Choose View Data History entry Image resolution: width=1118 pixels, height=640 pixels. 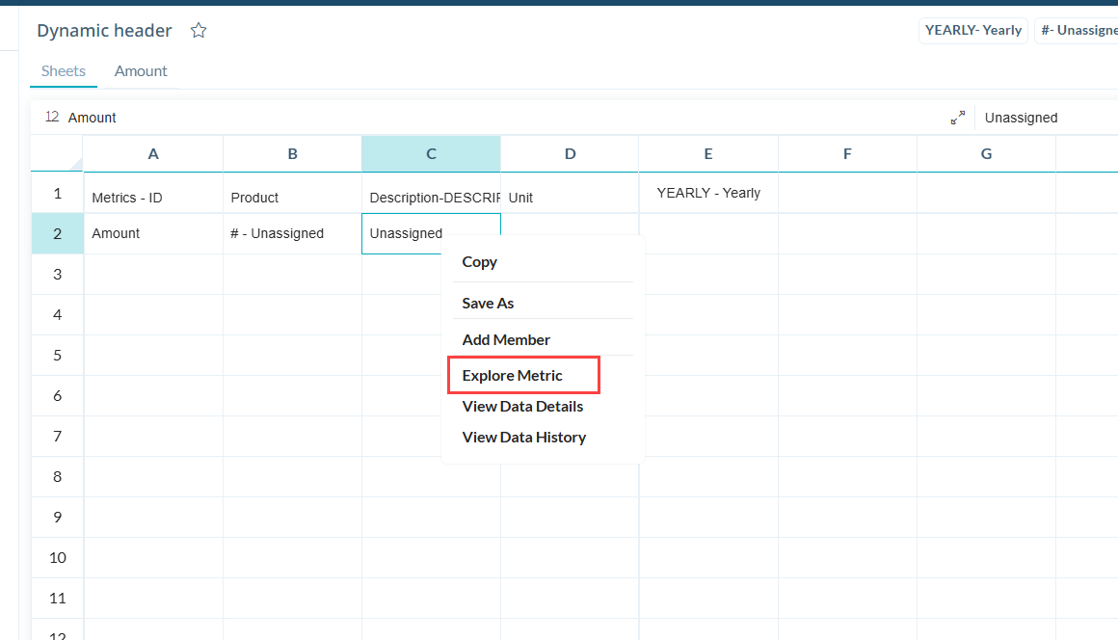coord(523,438)
